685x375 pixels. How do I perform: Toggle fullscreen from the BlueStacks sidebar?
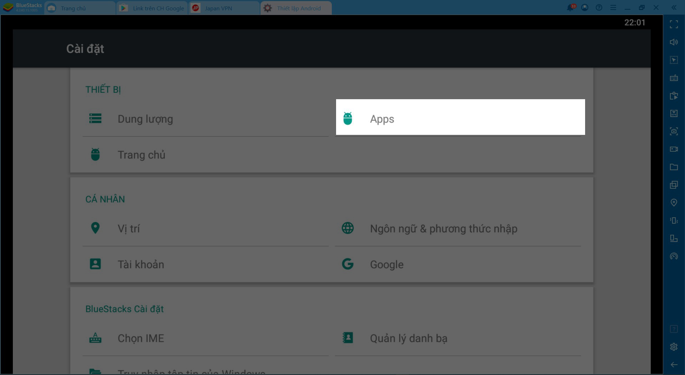coord(674,24)
